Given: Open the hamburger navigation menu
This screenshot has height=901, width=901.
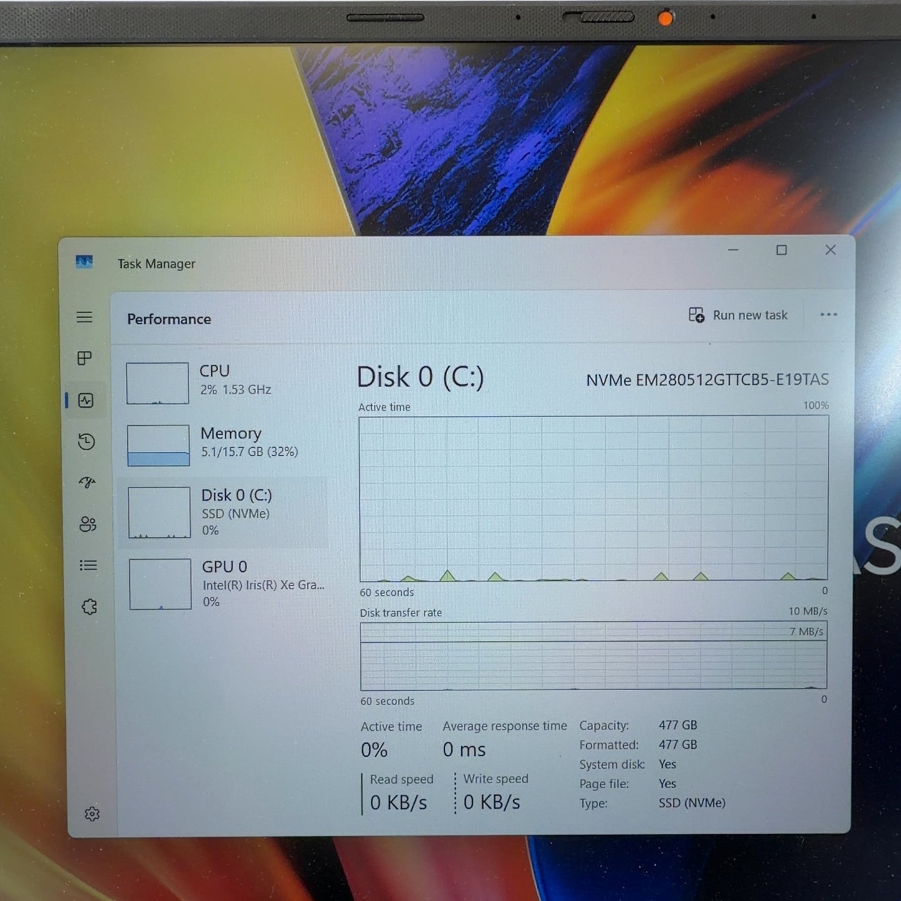Looking at the screenshot, I should pos(84,317).
